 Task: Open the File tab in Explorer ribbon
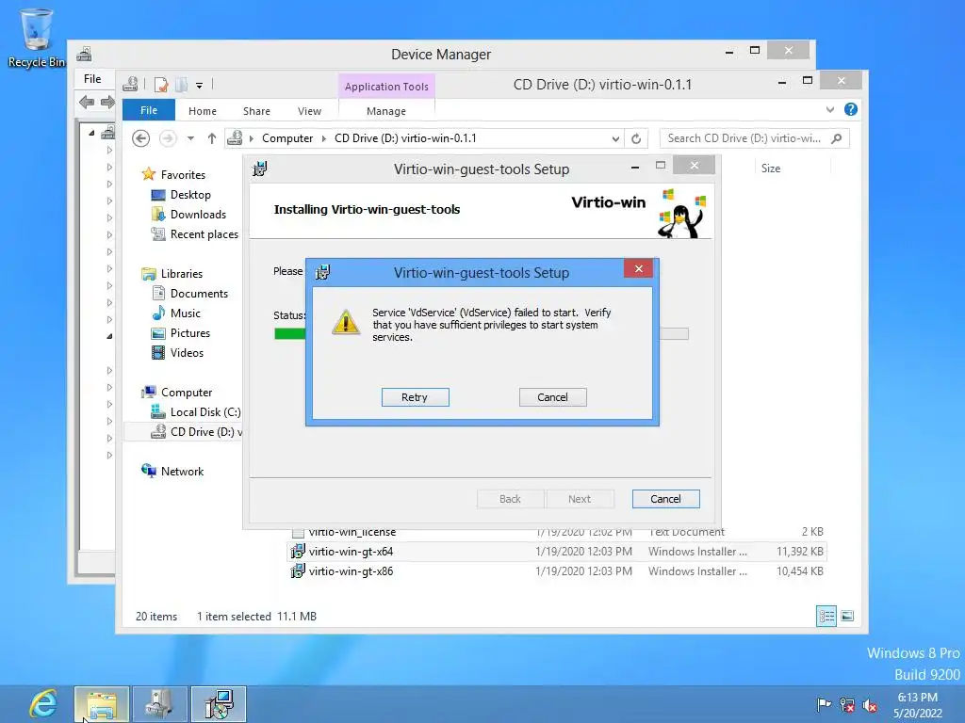pyautogui.click(x=149, y=110)
